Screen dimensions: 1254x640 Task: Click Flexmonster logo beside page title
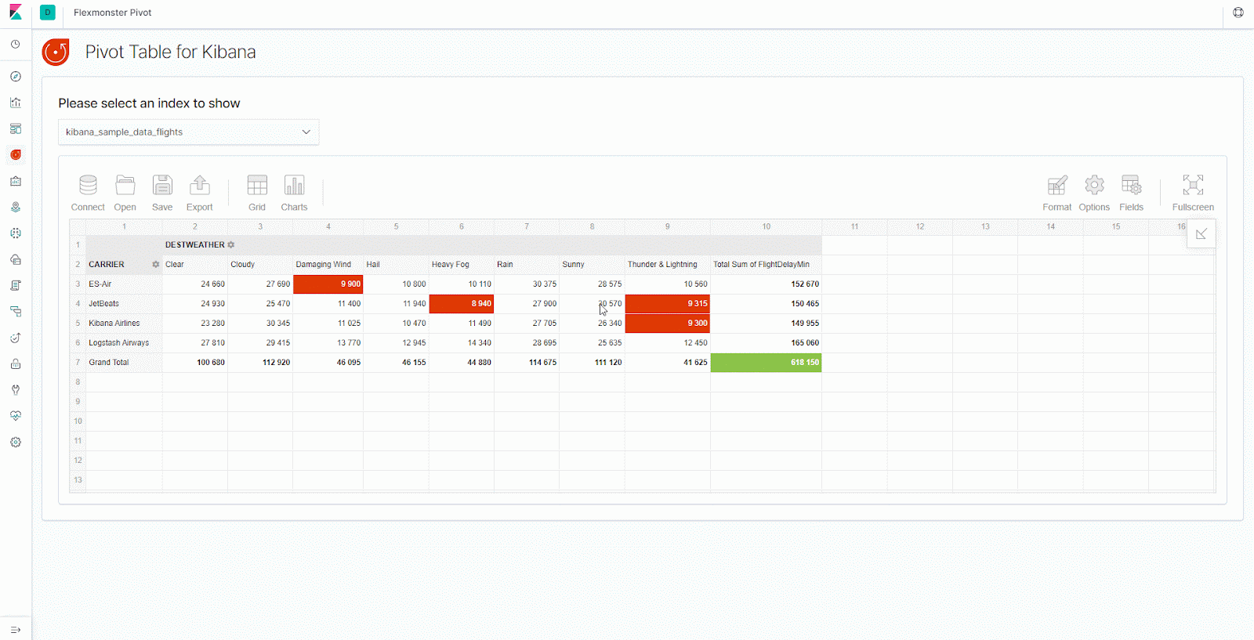56,52
